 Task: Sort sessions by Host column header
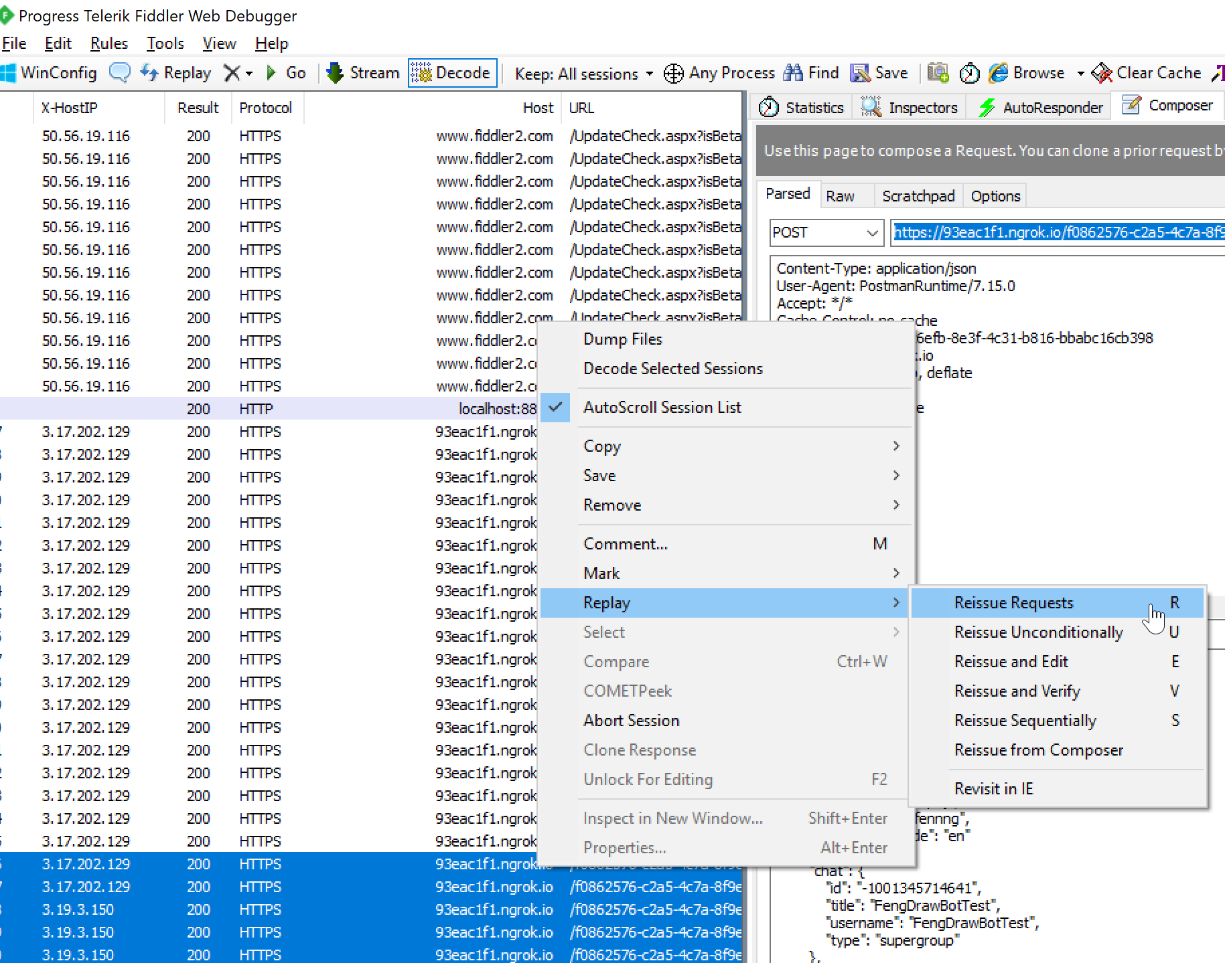[x=433, y=108]
